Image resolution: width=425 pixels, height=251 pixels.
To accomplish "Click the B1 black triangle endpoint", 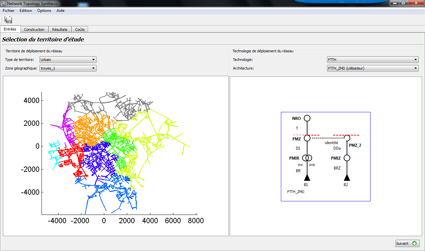I will pyautogui.click(x=307, y=177).
